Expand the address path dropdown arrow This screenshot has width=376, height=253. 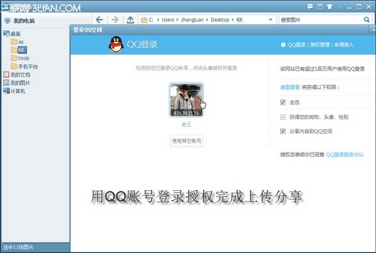(271, 19)
